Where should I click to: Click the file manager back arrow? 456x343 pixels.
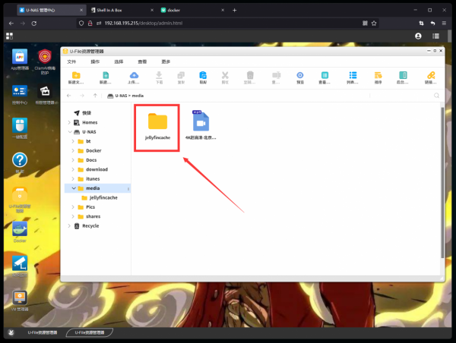tap(70, 96)
